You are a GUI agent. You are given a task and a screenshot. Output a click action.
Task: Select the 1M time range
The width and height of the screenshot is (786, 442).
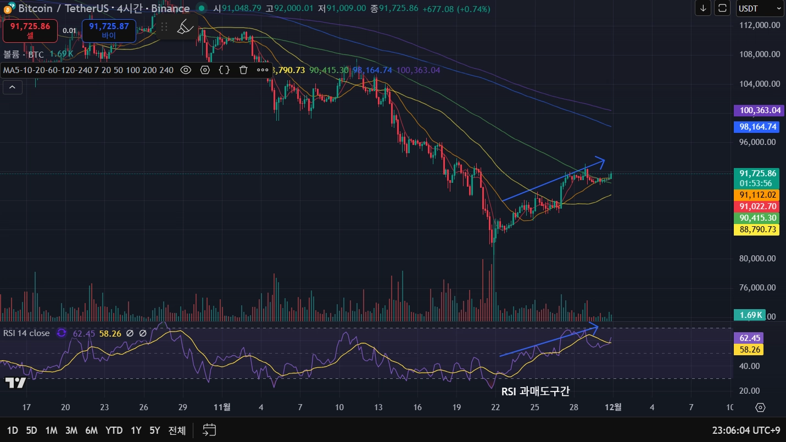click(x=51, y=430)
